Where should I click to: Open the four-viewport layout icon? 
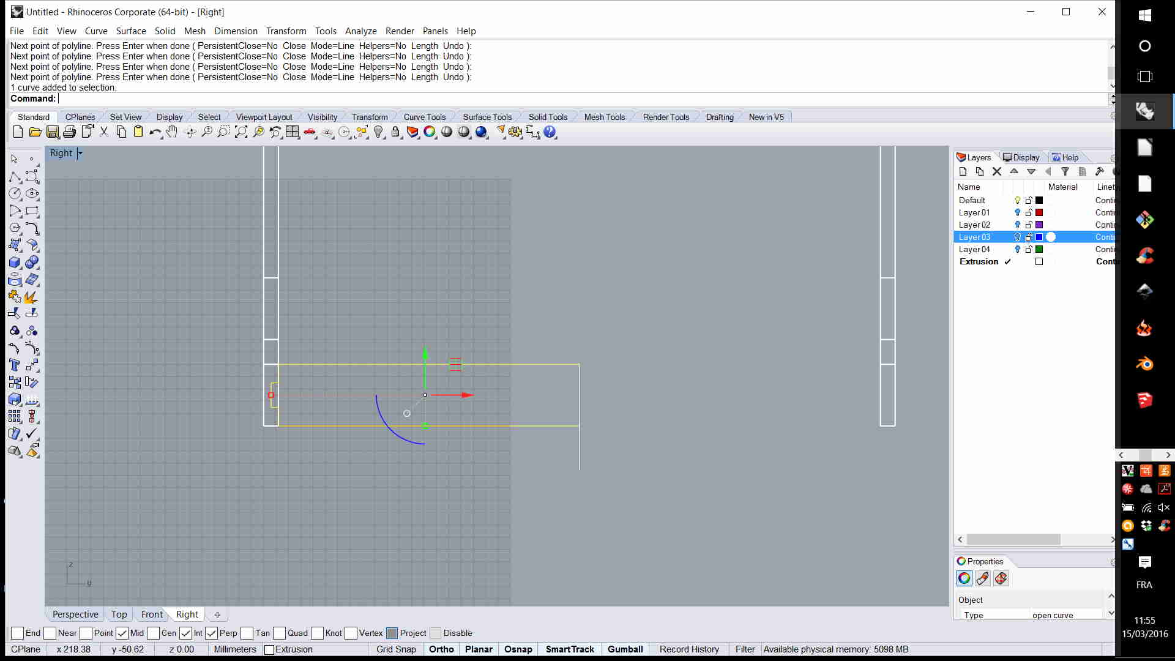293,132
